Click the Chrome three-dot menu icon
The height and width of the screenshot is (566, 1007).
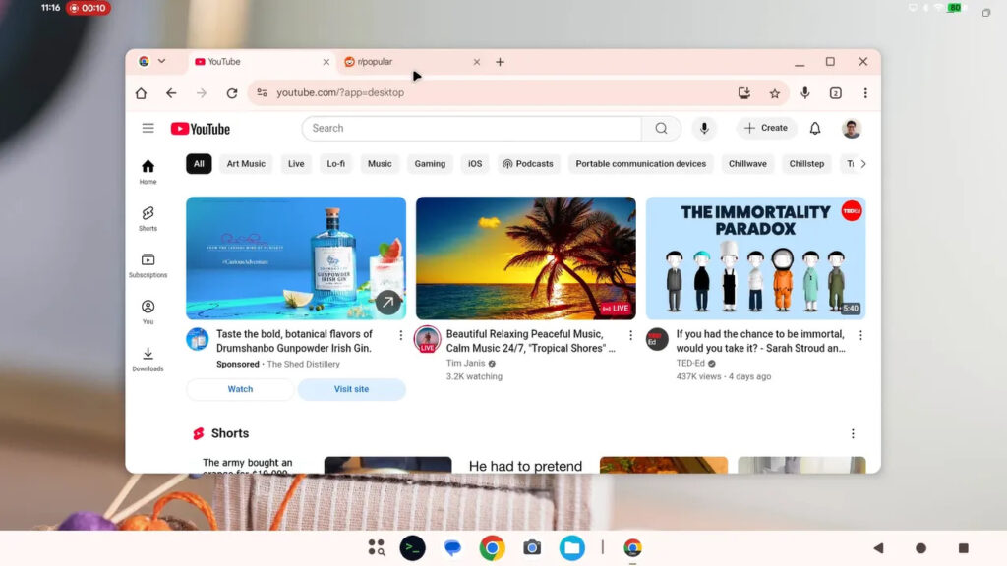(x=864, y=92)
